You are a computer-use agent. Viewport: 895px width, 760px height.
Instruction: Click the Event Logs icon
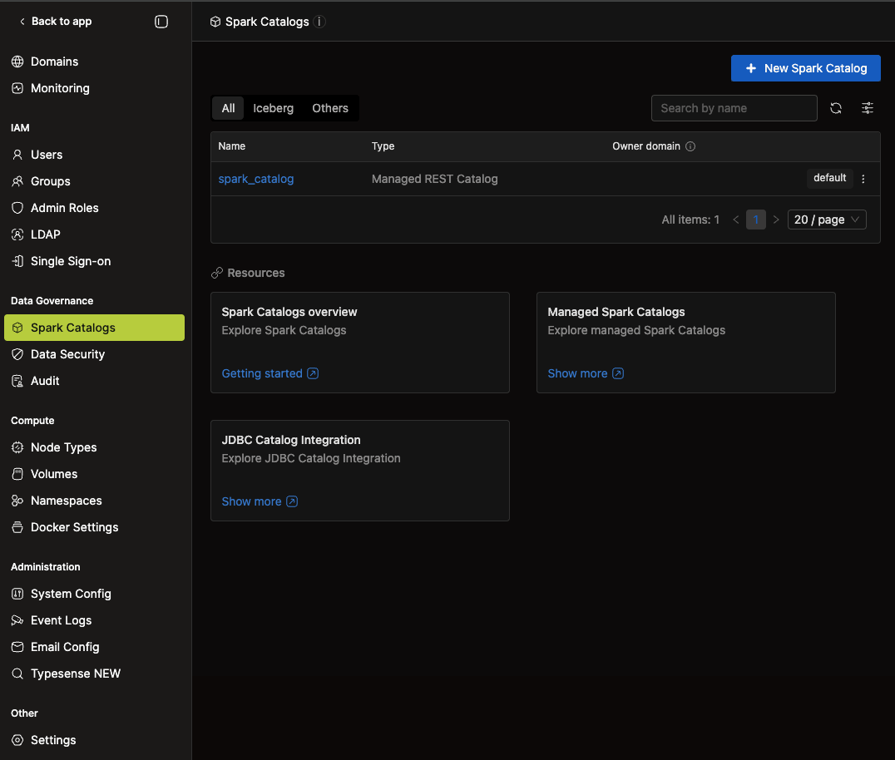click(17, 621)
